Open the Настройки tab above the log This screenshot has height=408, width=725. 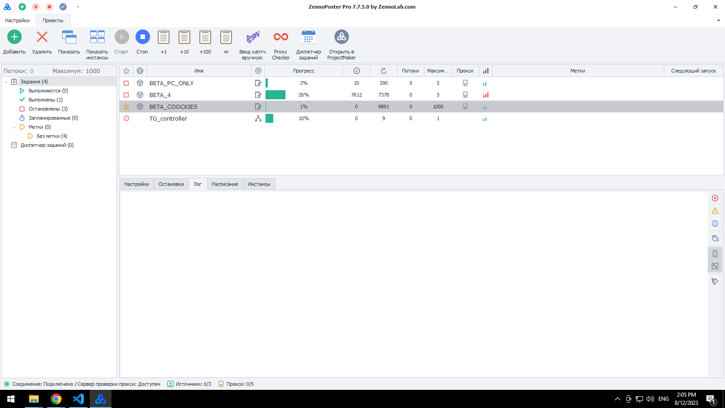[136, 184]
